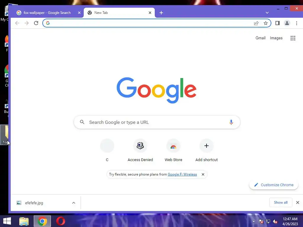The width and height of the screenshot is (303, 227).
Task: Open the downloaded efefefe.jpg file
Action: click(x=34, y=203)
